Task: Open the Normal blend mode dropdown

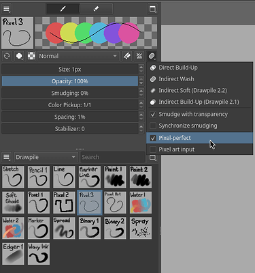Action: pos(78,56)
